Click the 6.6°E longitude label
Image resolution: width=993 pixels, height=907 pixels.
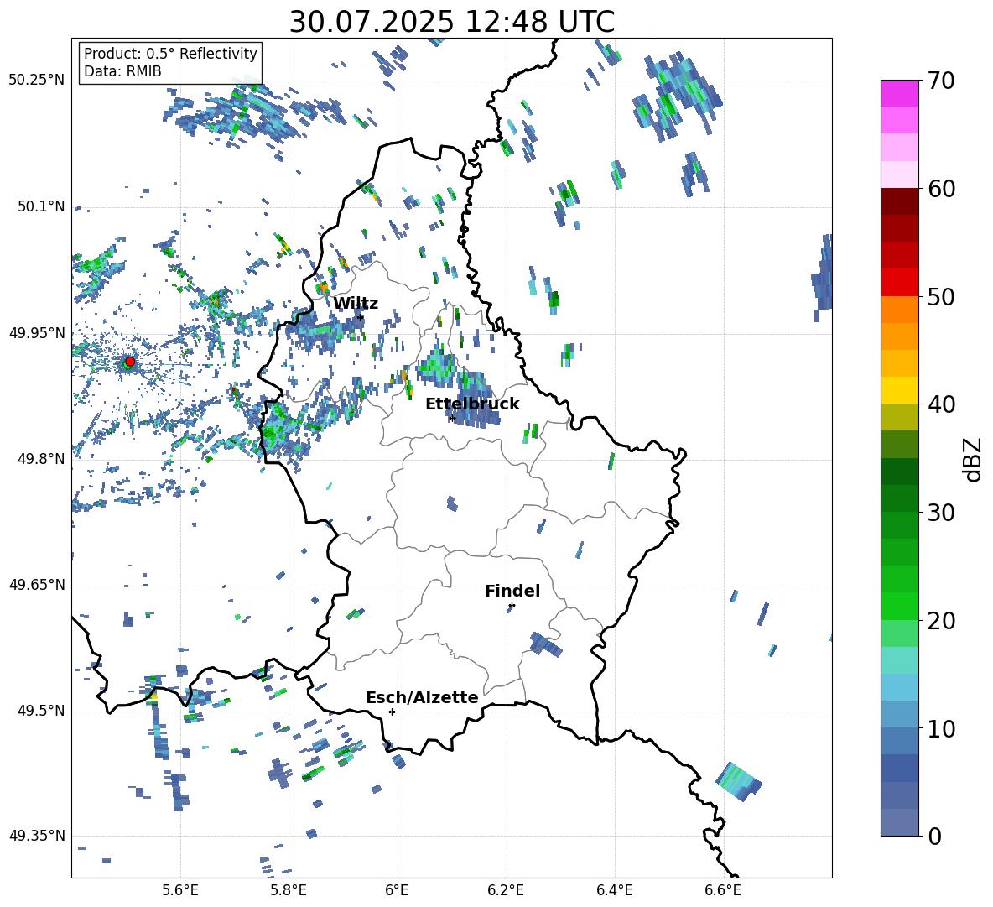(x=723, y=890)
